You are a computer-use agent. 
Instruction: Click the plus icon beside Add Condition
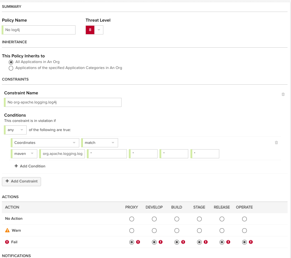[x=16, y=166]
